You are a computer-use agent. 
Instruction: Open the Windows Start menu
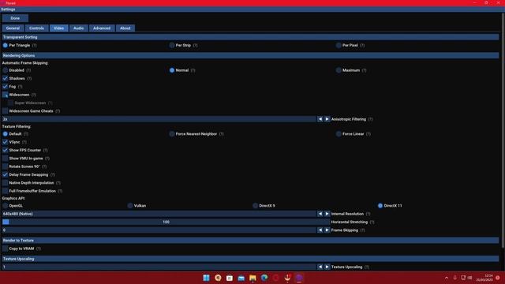click(x=207, y=278)
